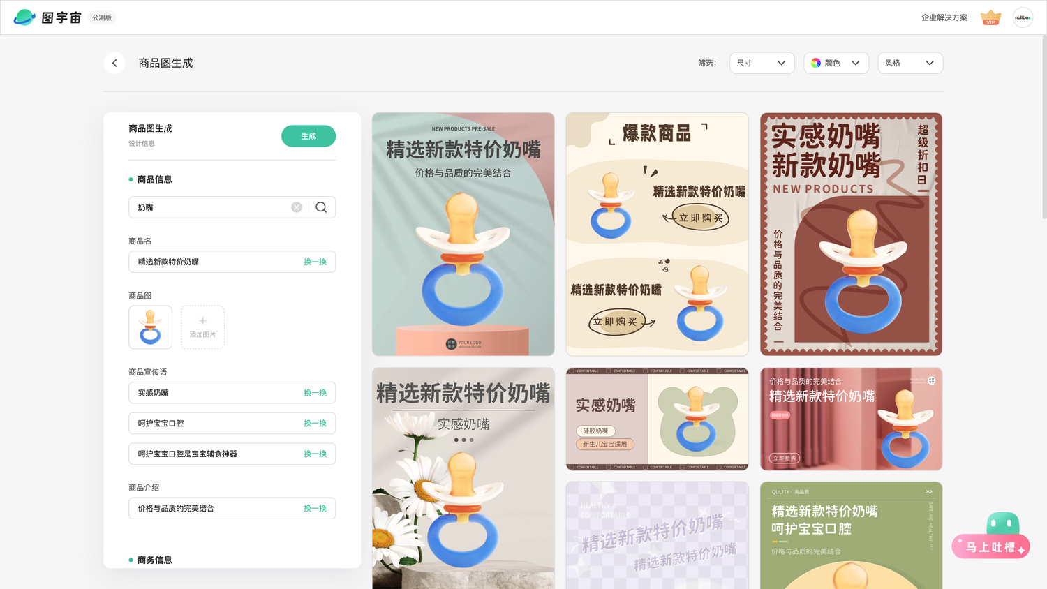Screen dimensions: 1047x589
Task: Open the pink curtain 立即抢购 template
Action: click(x=852, y=419)
